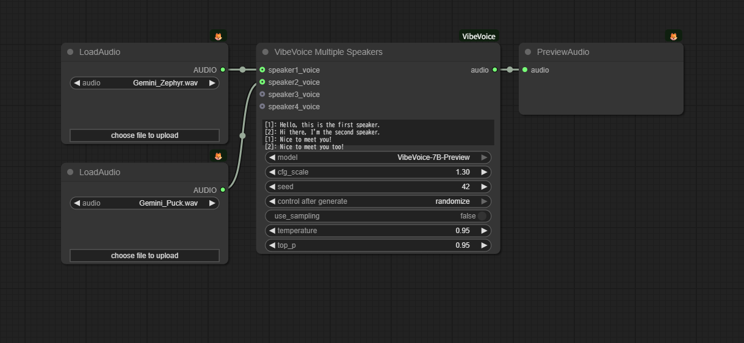The image size is (744, 343).
Task: Open control after generate dropdown set to randomize
Action: [378, 201]
